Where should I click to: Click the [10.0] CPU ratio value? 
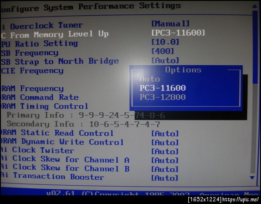click(165, 42)
